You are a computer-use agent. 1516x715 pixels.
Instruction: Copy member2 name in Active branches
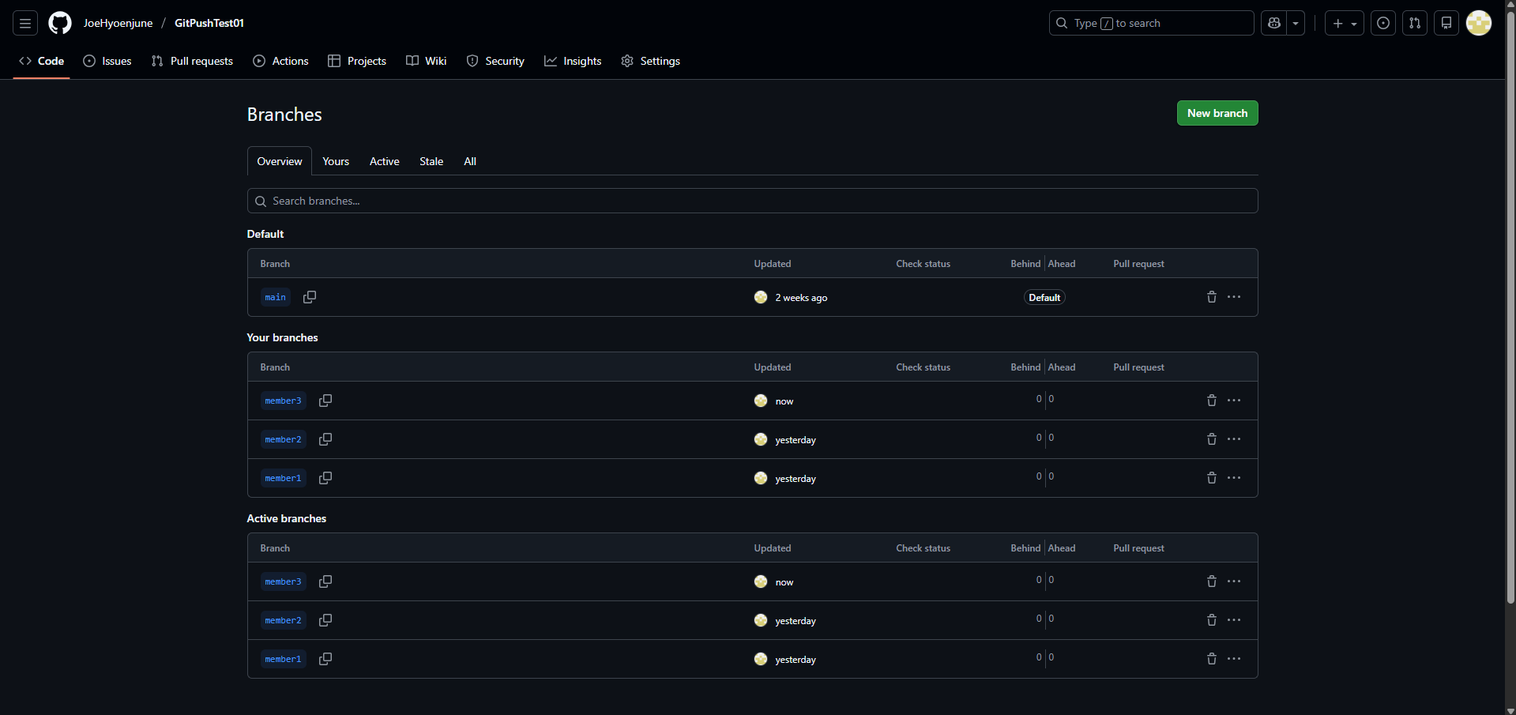325,620
